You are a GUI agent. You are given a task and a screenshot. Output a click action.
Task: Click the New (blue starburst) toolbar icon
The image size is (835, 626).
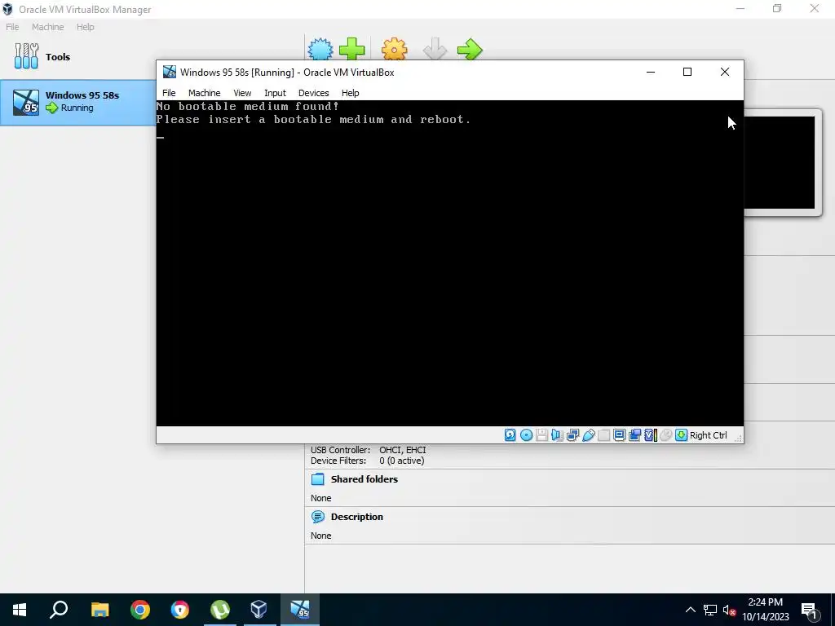point(320,50)
